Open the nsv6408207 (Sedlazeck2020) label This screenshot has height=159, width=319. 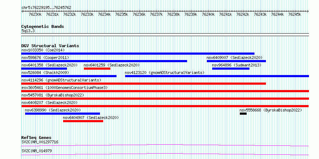[49, 103]
